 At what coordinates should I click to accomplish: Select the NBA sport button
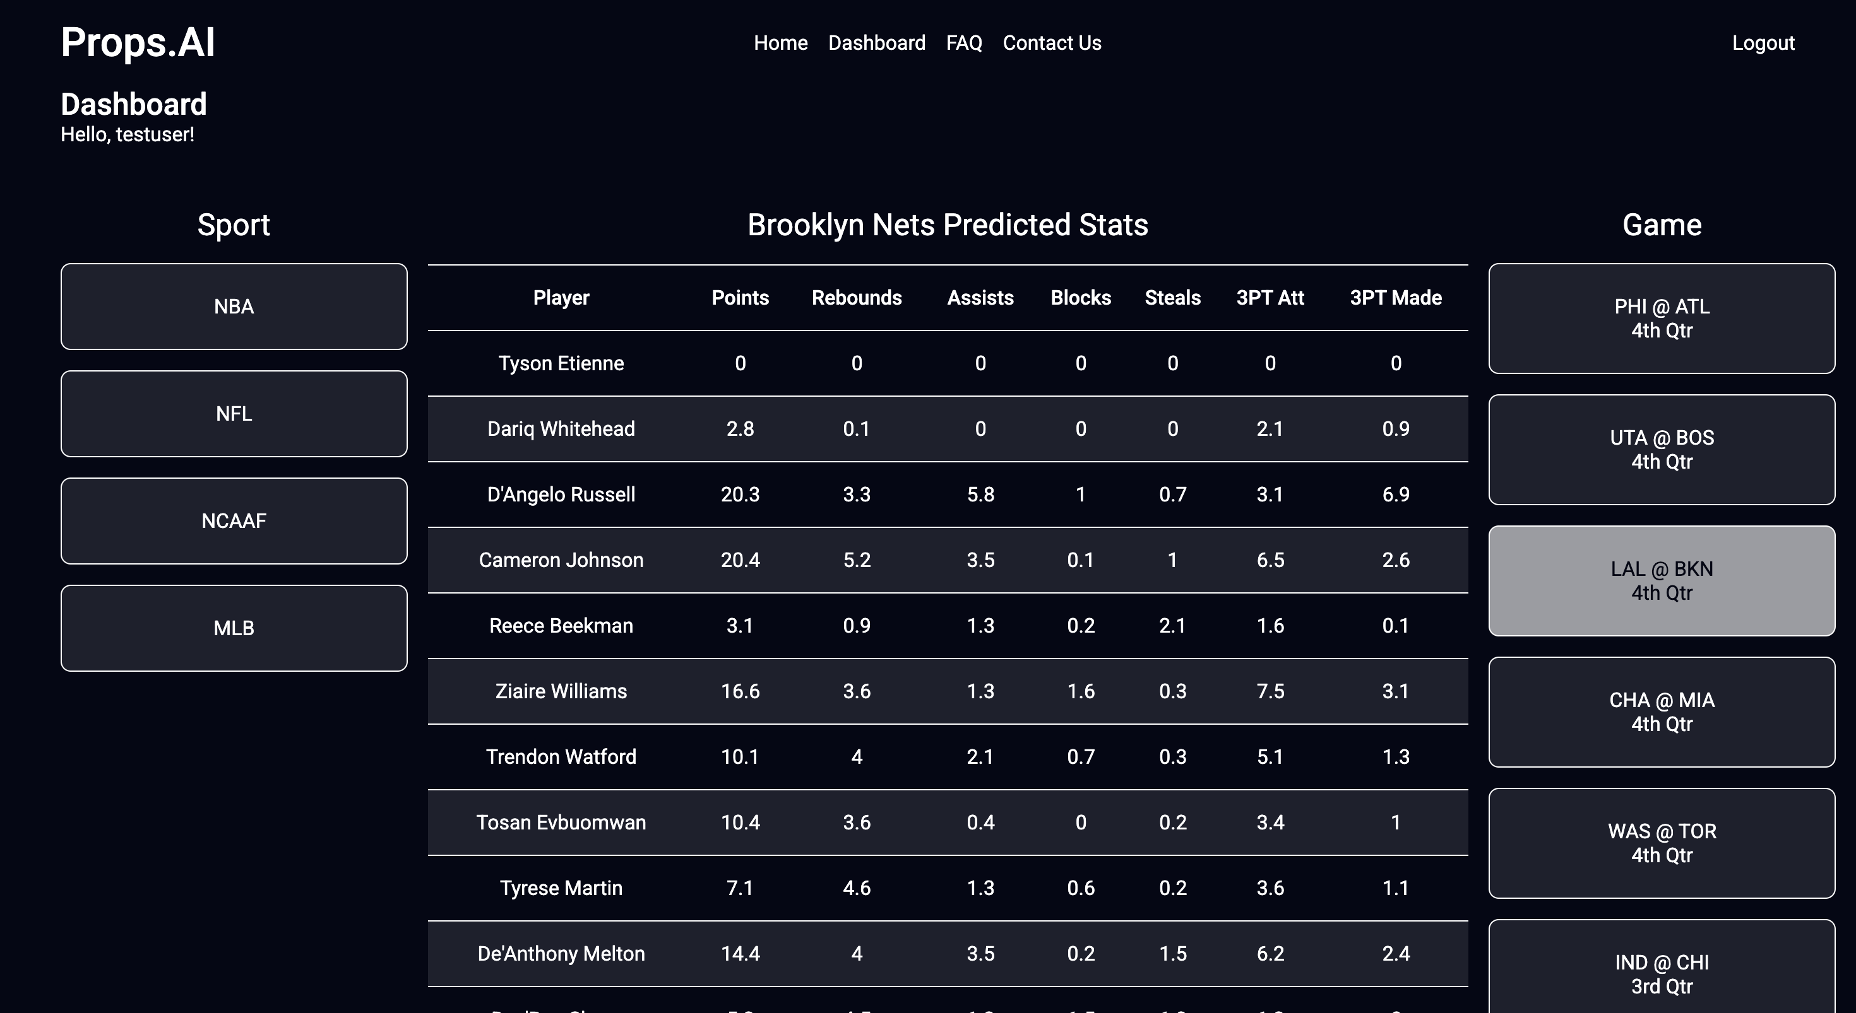pos(234,307)
